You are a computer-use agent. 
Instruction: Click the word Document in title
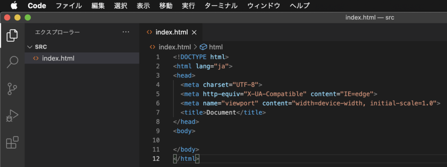(x=221, y=112)
